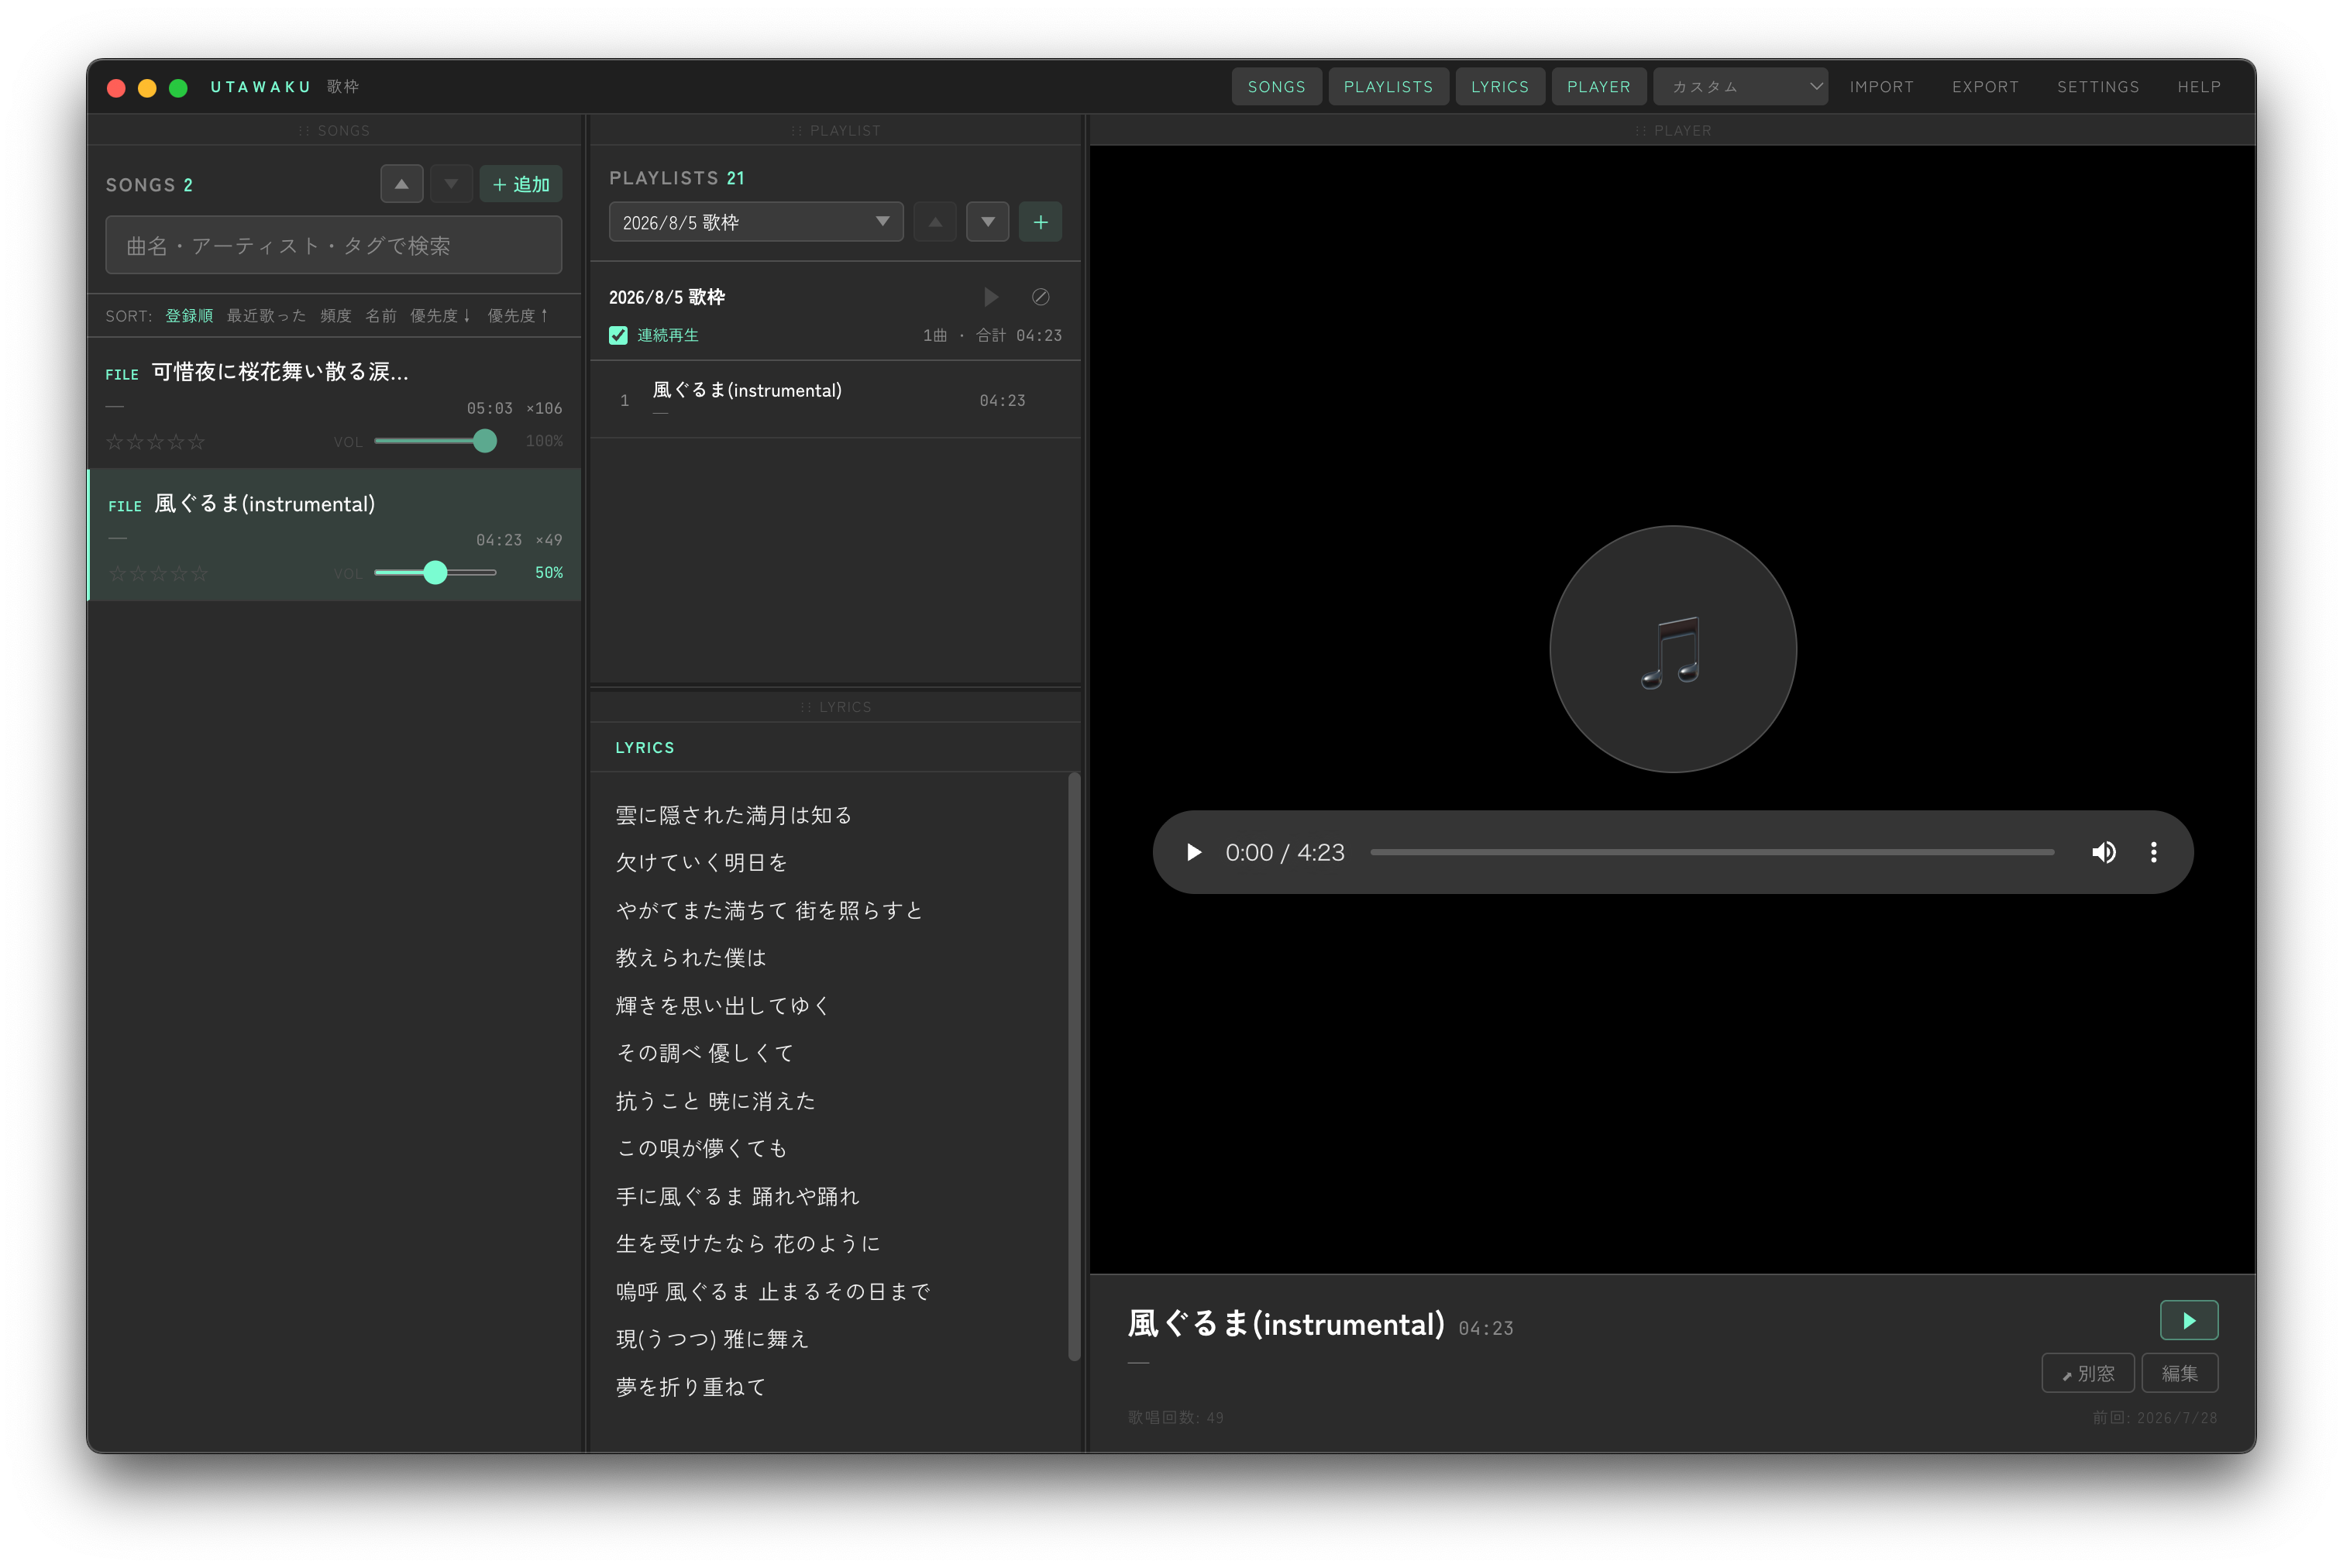Click the clear playlist circle-slash icon
Screen dimensions: 2343x1568
pos(1040,297)
